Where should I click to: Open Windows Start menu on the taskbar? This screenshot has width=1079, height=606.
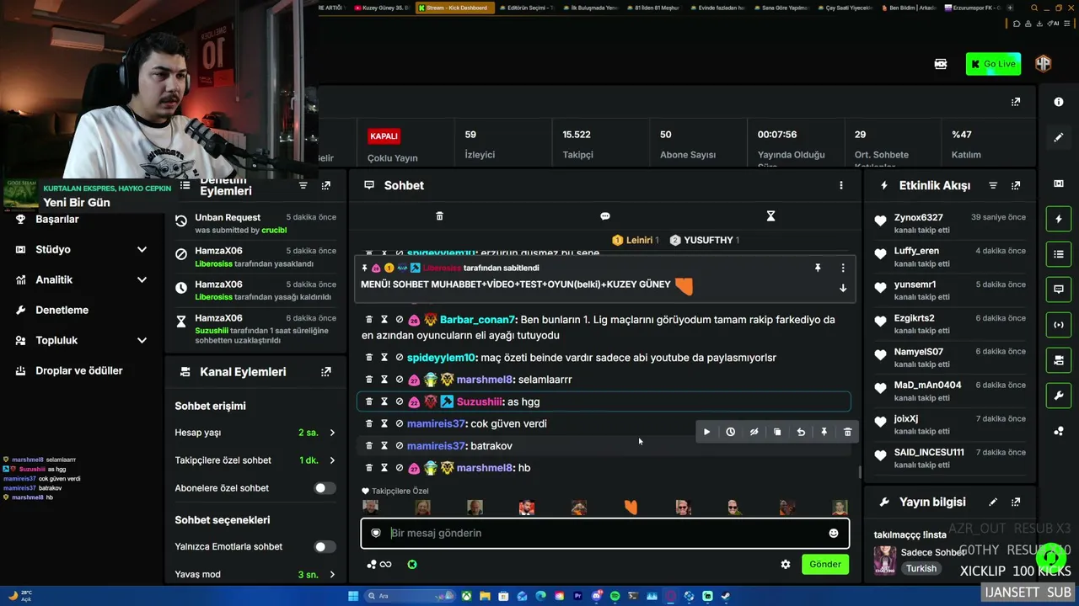(353, 596)
